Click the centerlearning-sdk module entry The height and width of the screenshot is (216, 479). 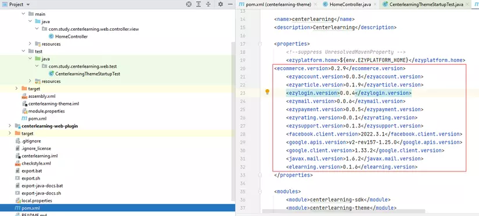(x=338, y=200)
